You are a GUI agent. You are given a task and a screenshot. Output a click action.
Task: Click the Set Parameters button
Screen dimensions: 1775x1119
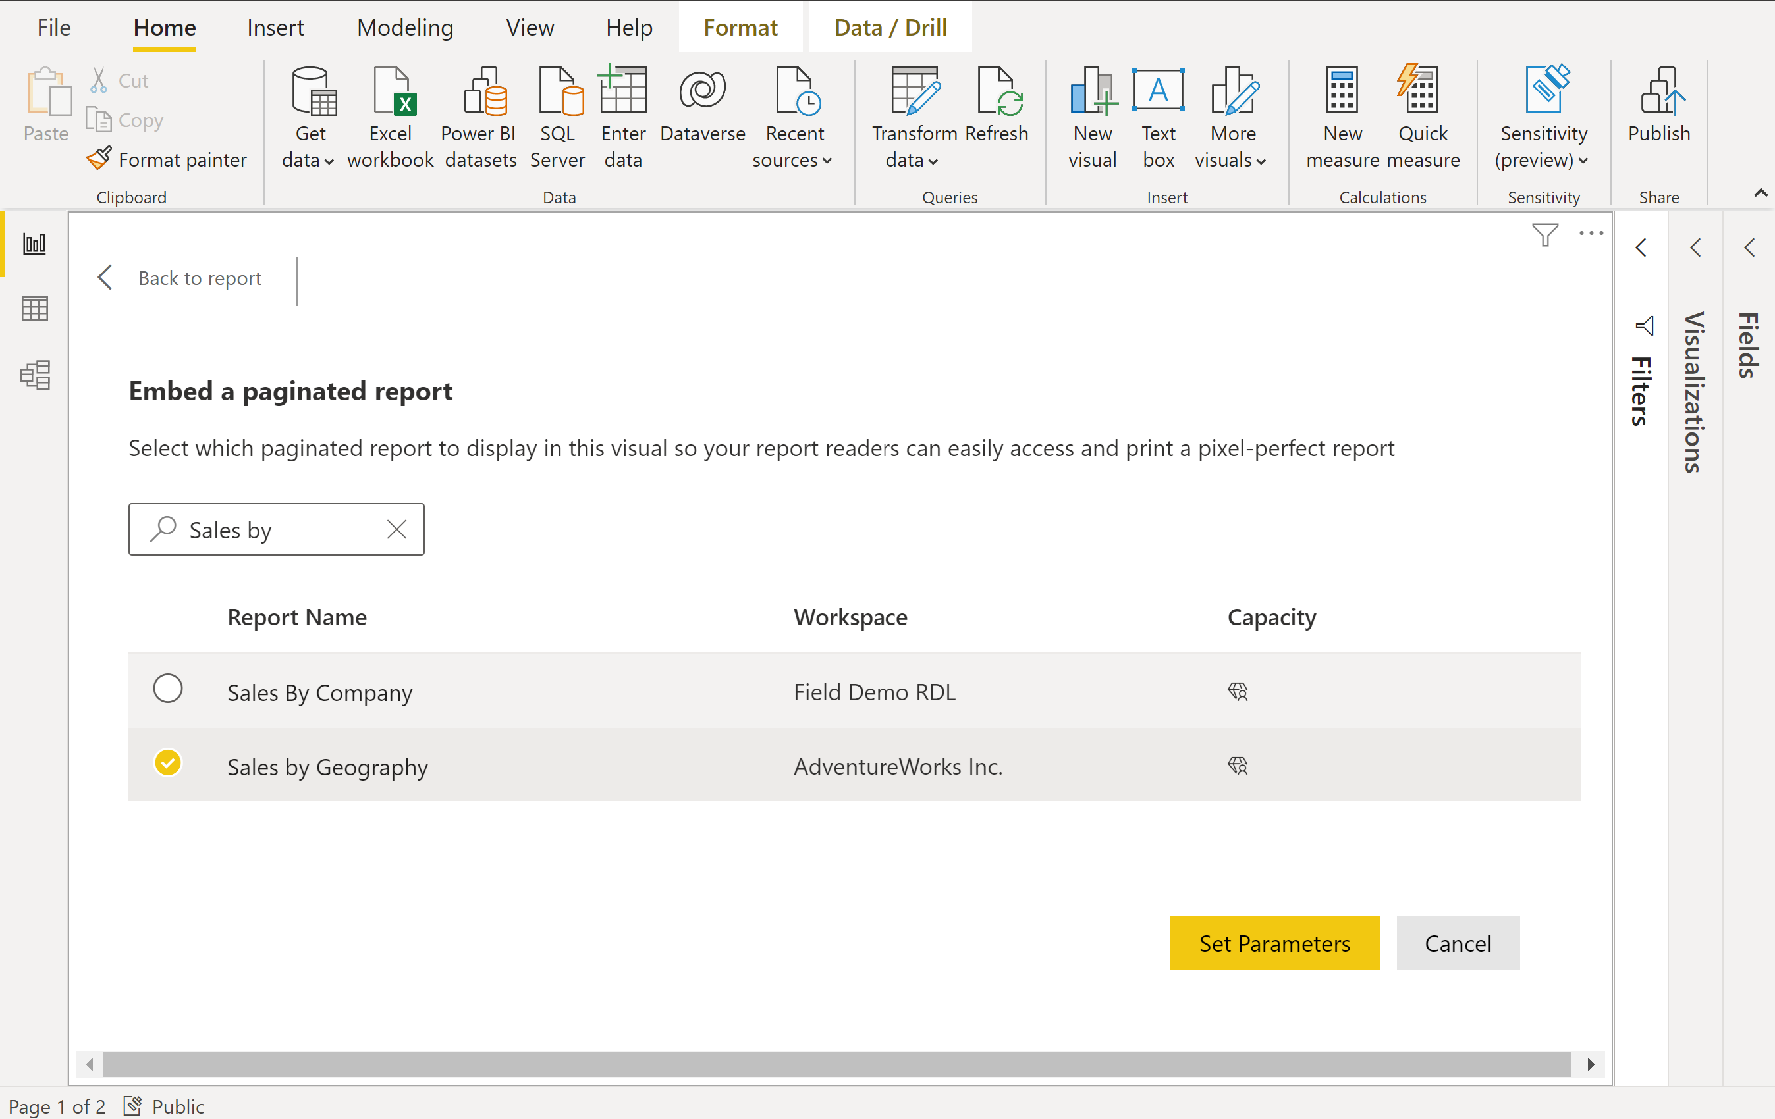[x=1274, y=943]
